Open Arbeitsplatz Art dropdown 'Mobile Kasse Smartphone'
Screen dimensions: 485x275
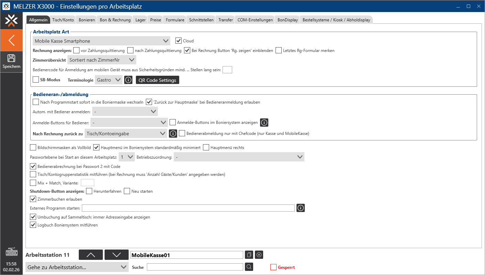101,41
